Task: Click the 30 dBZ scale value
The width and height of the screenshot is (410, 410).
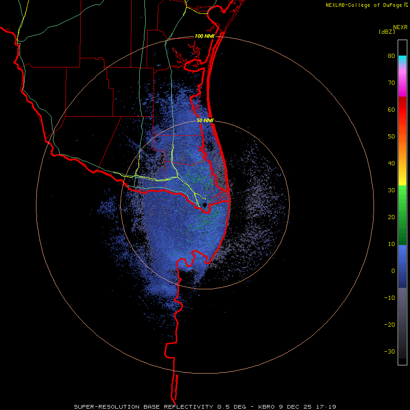Action: (391, 190)
